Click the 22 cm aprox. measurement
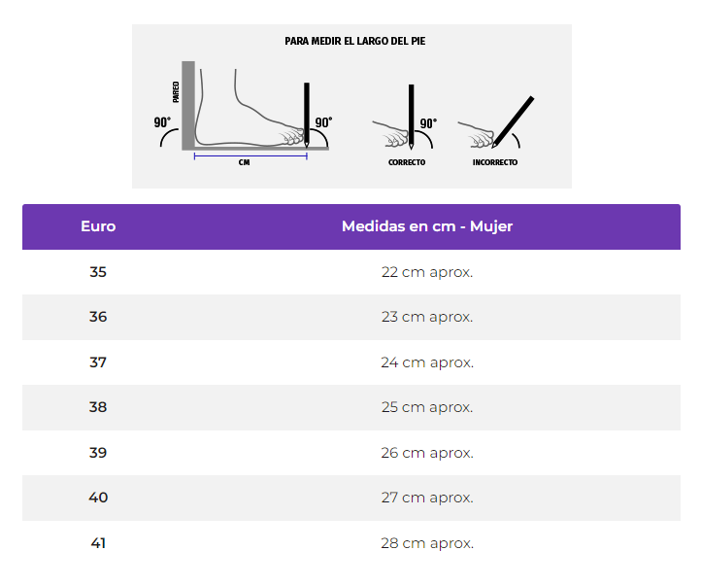Screen dimensions: 701x585 (427, 272)
